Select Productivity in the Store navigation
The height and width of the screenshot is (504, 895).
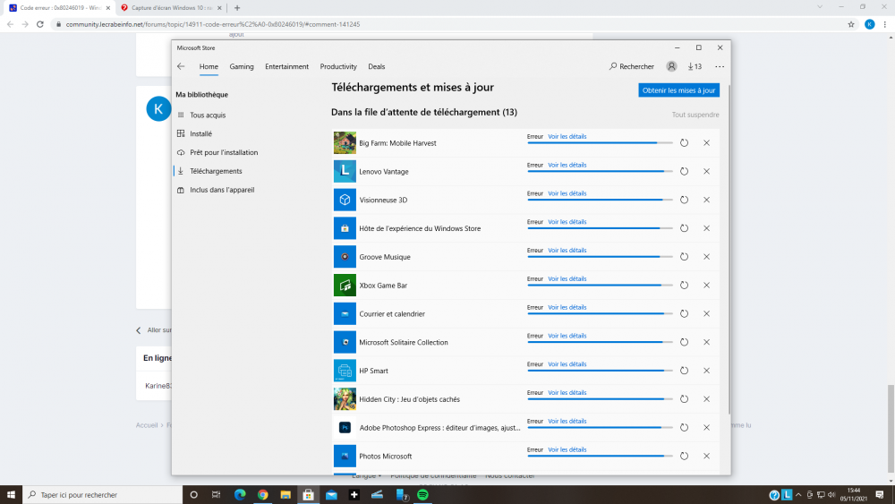pyautogui.click(x=338, y=66)
